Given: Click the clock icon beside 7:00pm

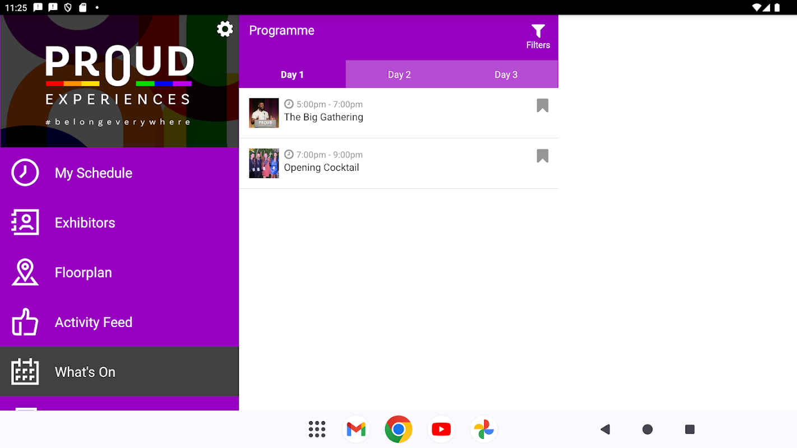Looking at the screenshot, I should 289,155.
